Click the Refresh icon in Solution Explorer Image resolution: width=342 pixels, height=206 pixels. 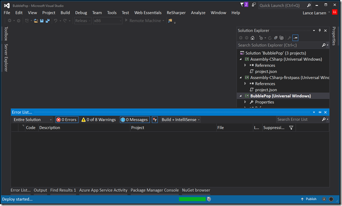pos(270,38)
